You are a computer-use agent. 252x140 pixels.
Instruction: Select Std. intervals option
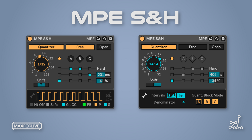(x=171, y=96)
